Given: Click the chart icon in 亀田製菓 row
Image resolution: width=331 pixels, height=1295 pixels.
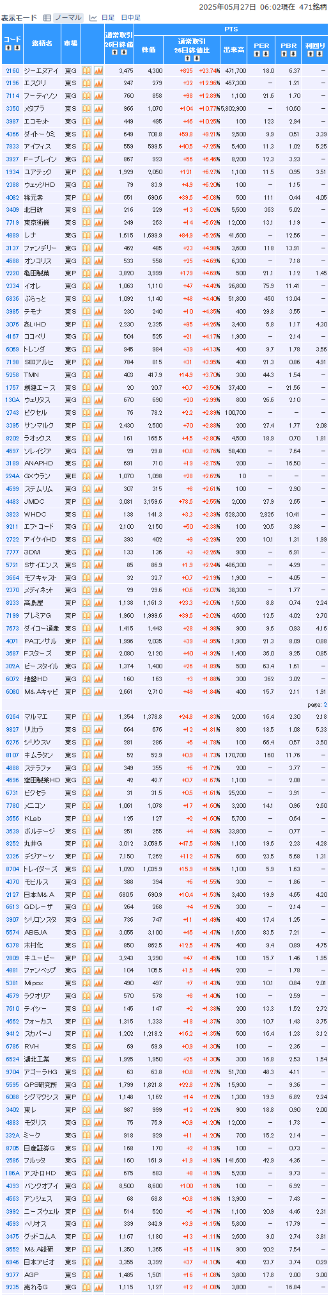Looking at the screenshot, I should click(x=98, y=273).
